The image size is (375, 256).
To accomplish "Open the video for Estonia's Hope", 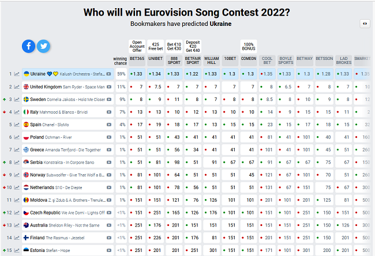I will click(x=109, y=250).
